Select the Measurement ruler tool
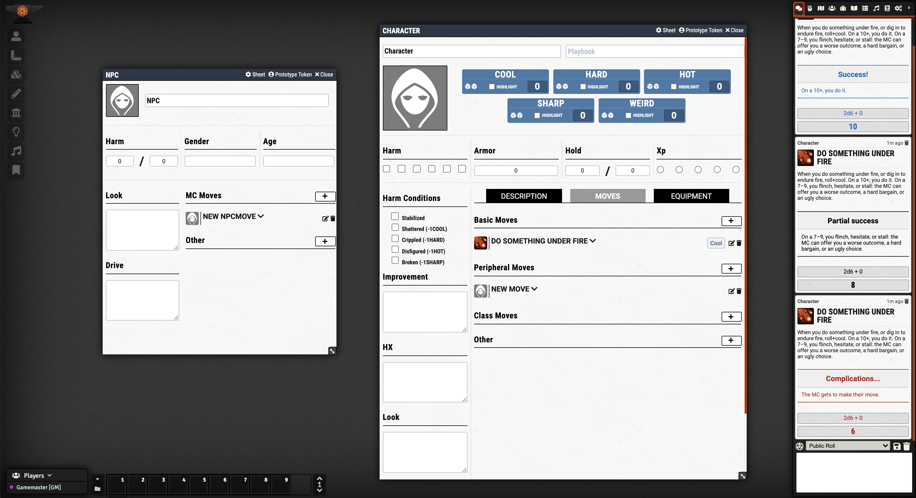Screen dimensions: 916x498 tap(16, 55)
